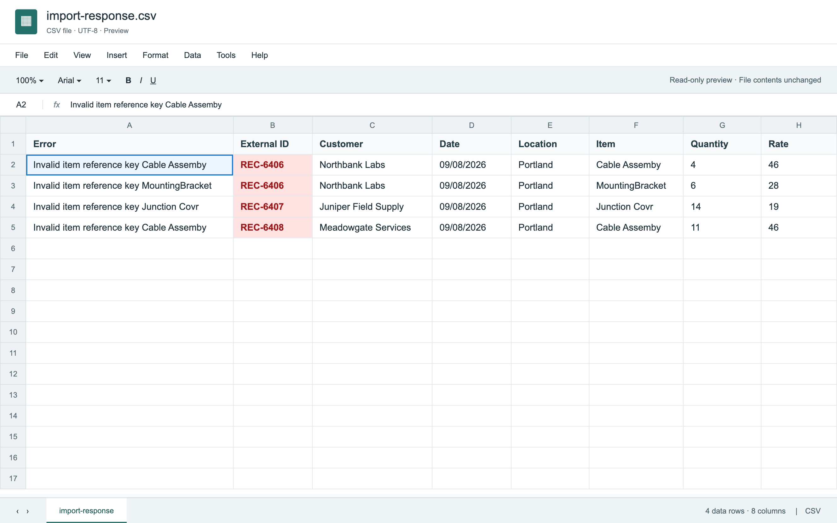
Task: Select column A header
Action: (x=129, y=125)
